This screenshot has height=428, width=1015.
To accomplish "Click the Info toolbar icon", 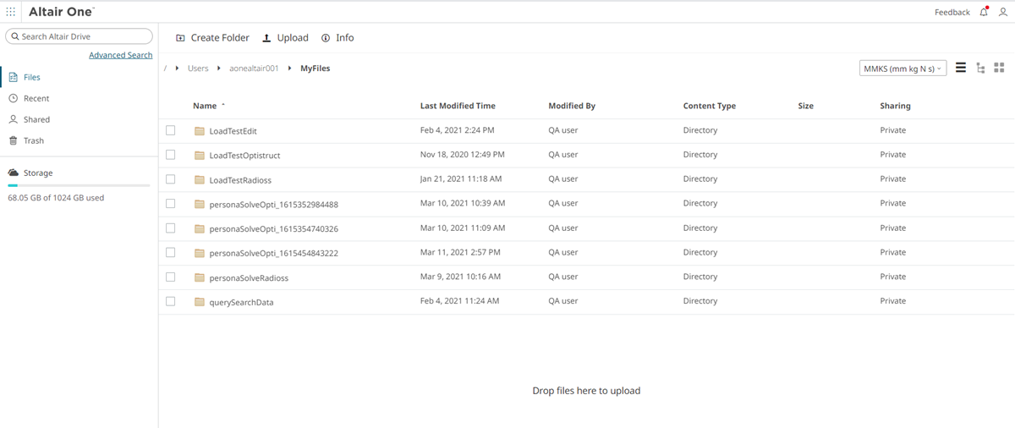I will 326,38.
